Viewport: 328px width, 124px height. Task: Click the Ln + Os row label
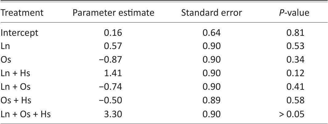[x=15, y=87]
